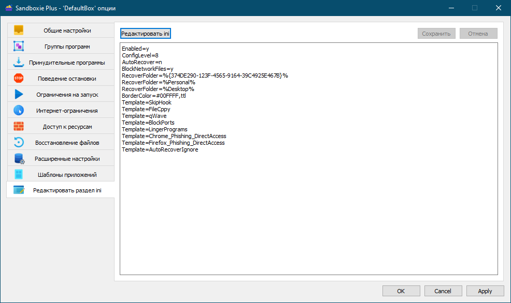Click the Apply button
The height and width of the screenshot is (303, 511).
[x=485, y=291]
